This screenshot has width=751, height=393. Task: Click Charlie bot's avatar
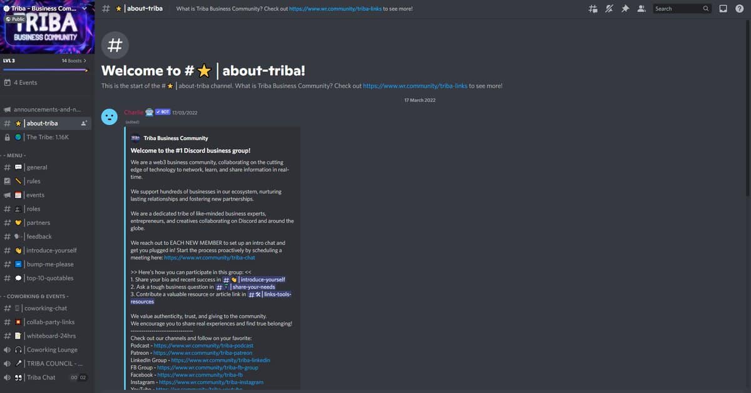point(110,117)
